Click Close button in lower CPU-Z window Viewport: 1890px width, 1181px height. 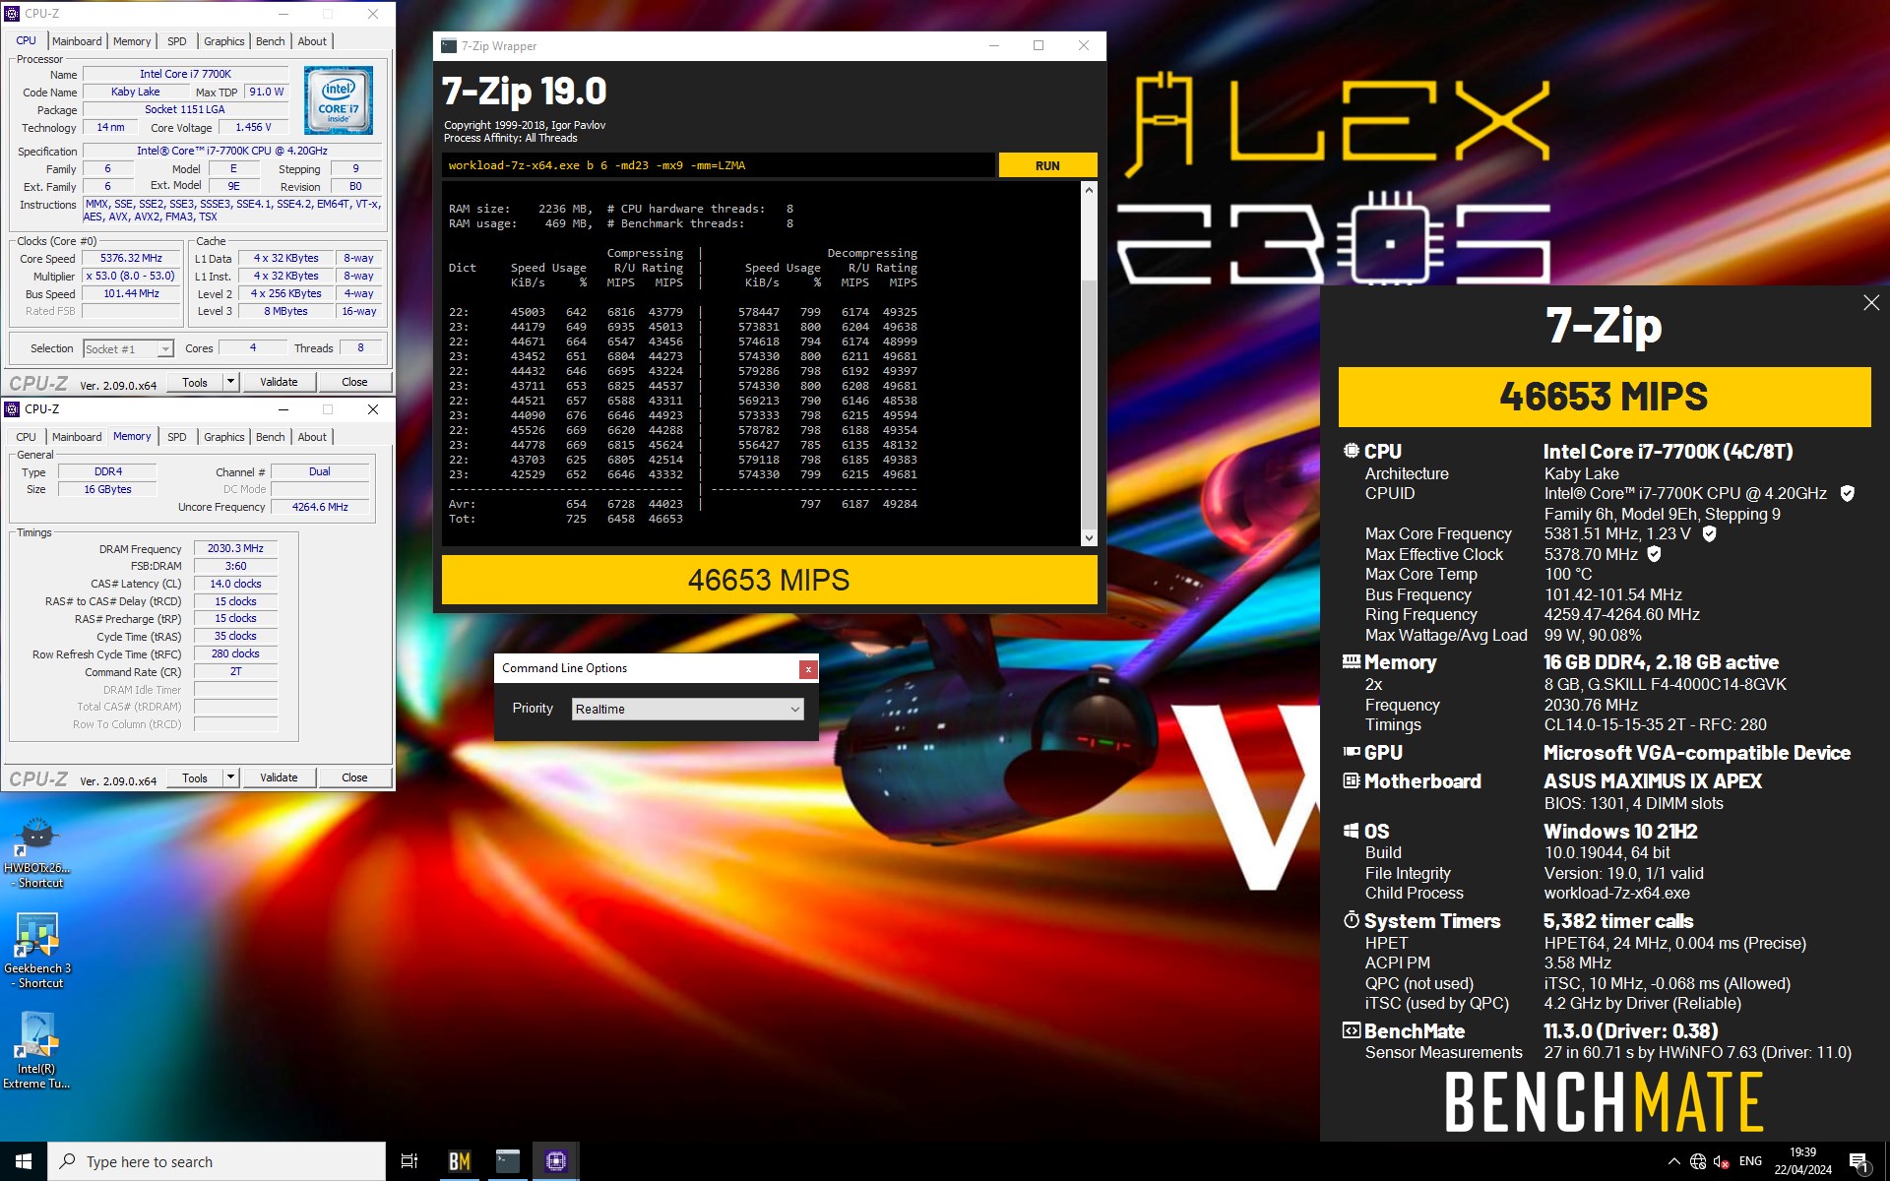354,777
